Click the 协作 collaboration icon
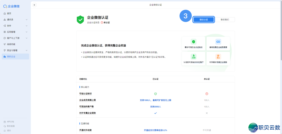The image size is (282, 134). tap(5, 26)
